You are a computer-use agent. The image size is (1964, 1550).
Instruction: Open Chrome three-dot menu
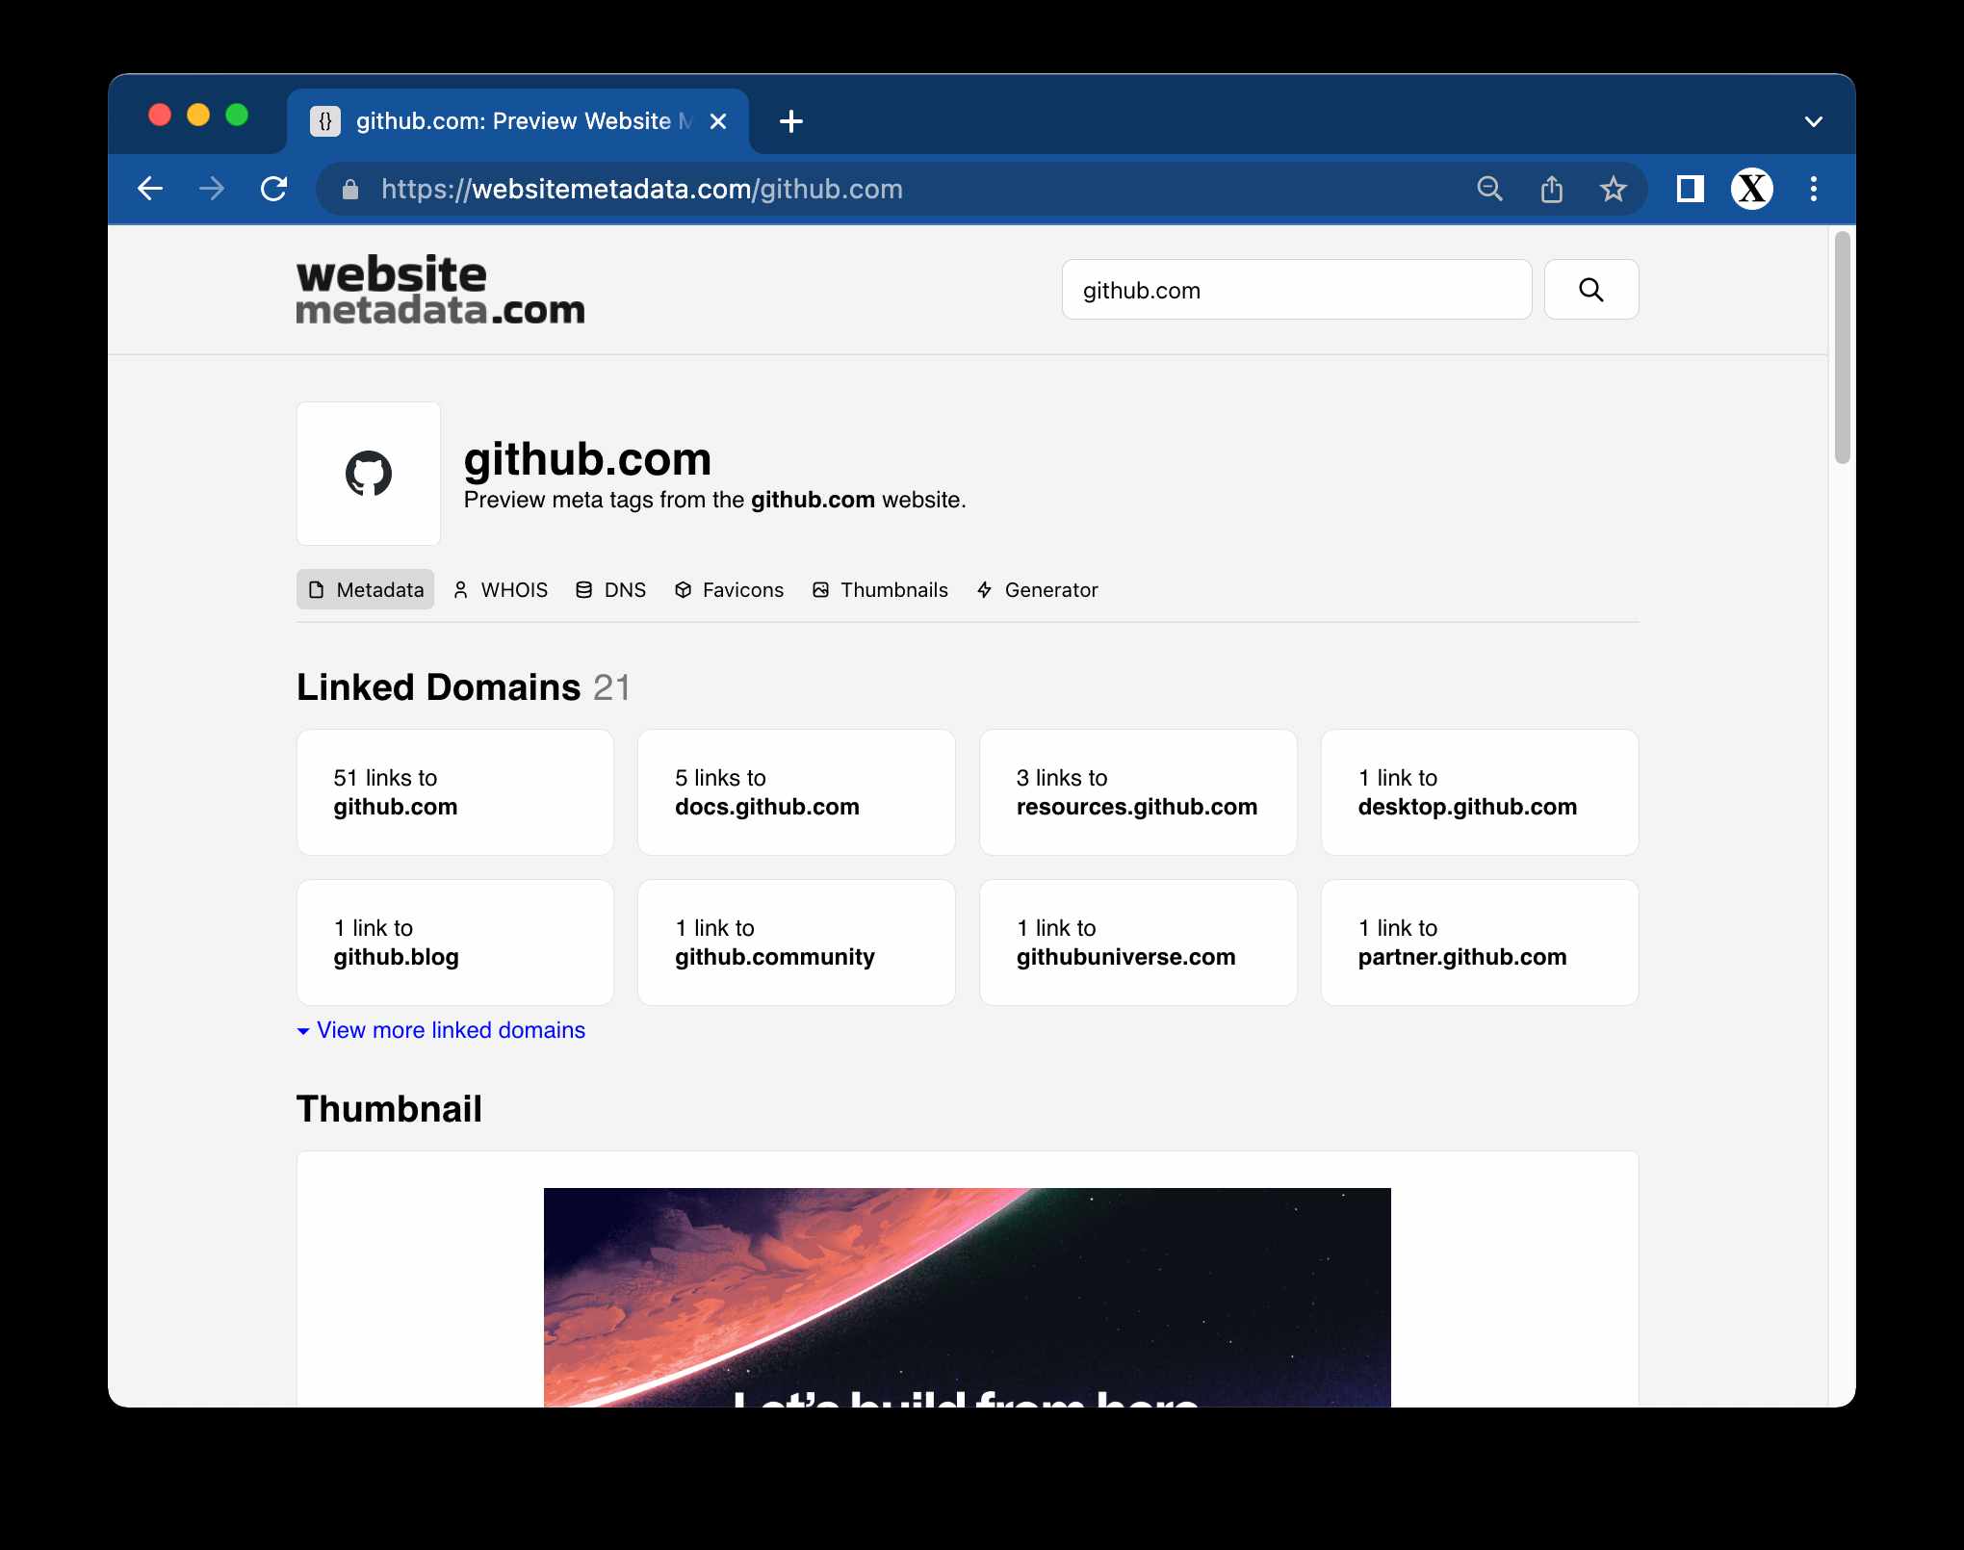pos(1813,189)
